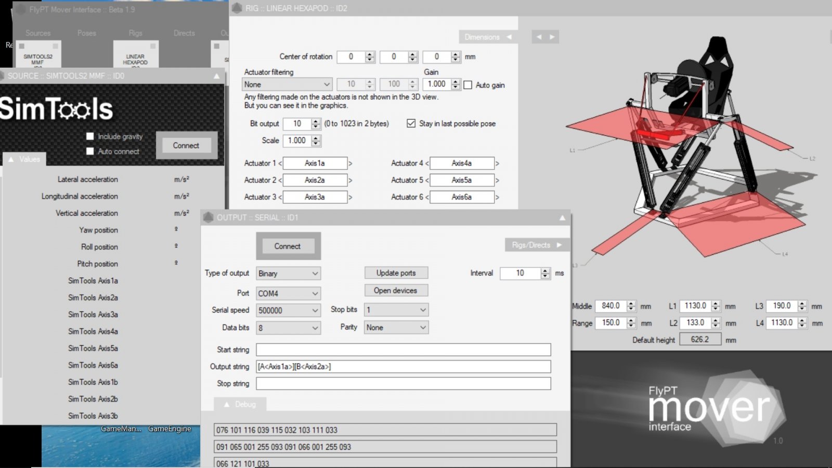Click the hexagon icon in RIG title bar
This screenshot has height=468, width=832.
237,8
